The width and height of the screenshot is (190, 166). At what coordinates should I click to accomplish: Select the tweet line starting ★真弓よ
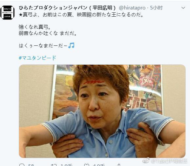81,15
